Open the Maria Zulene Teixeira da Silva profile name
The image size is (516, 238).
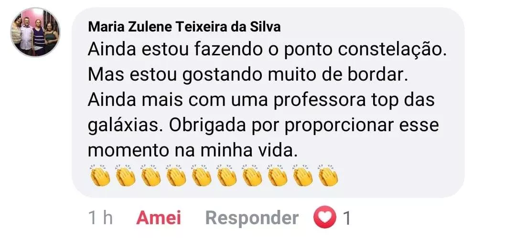pyautogui.click(x=184, y=27)
